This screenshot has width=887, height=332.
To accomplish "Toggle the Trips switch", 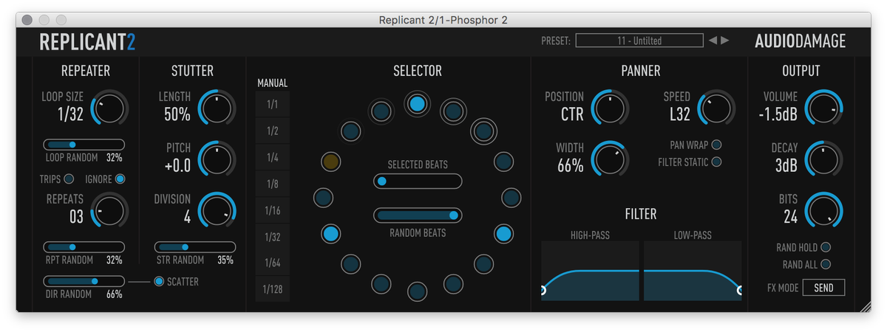I will coord(69,179).
